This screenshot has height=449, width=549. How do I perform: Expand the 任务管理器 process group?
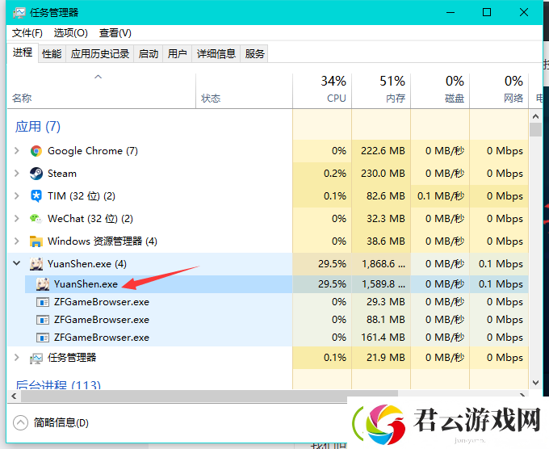point(16,358)
